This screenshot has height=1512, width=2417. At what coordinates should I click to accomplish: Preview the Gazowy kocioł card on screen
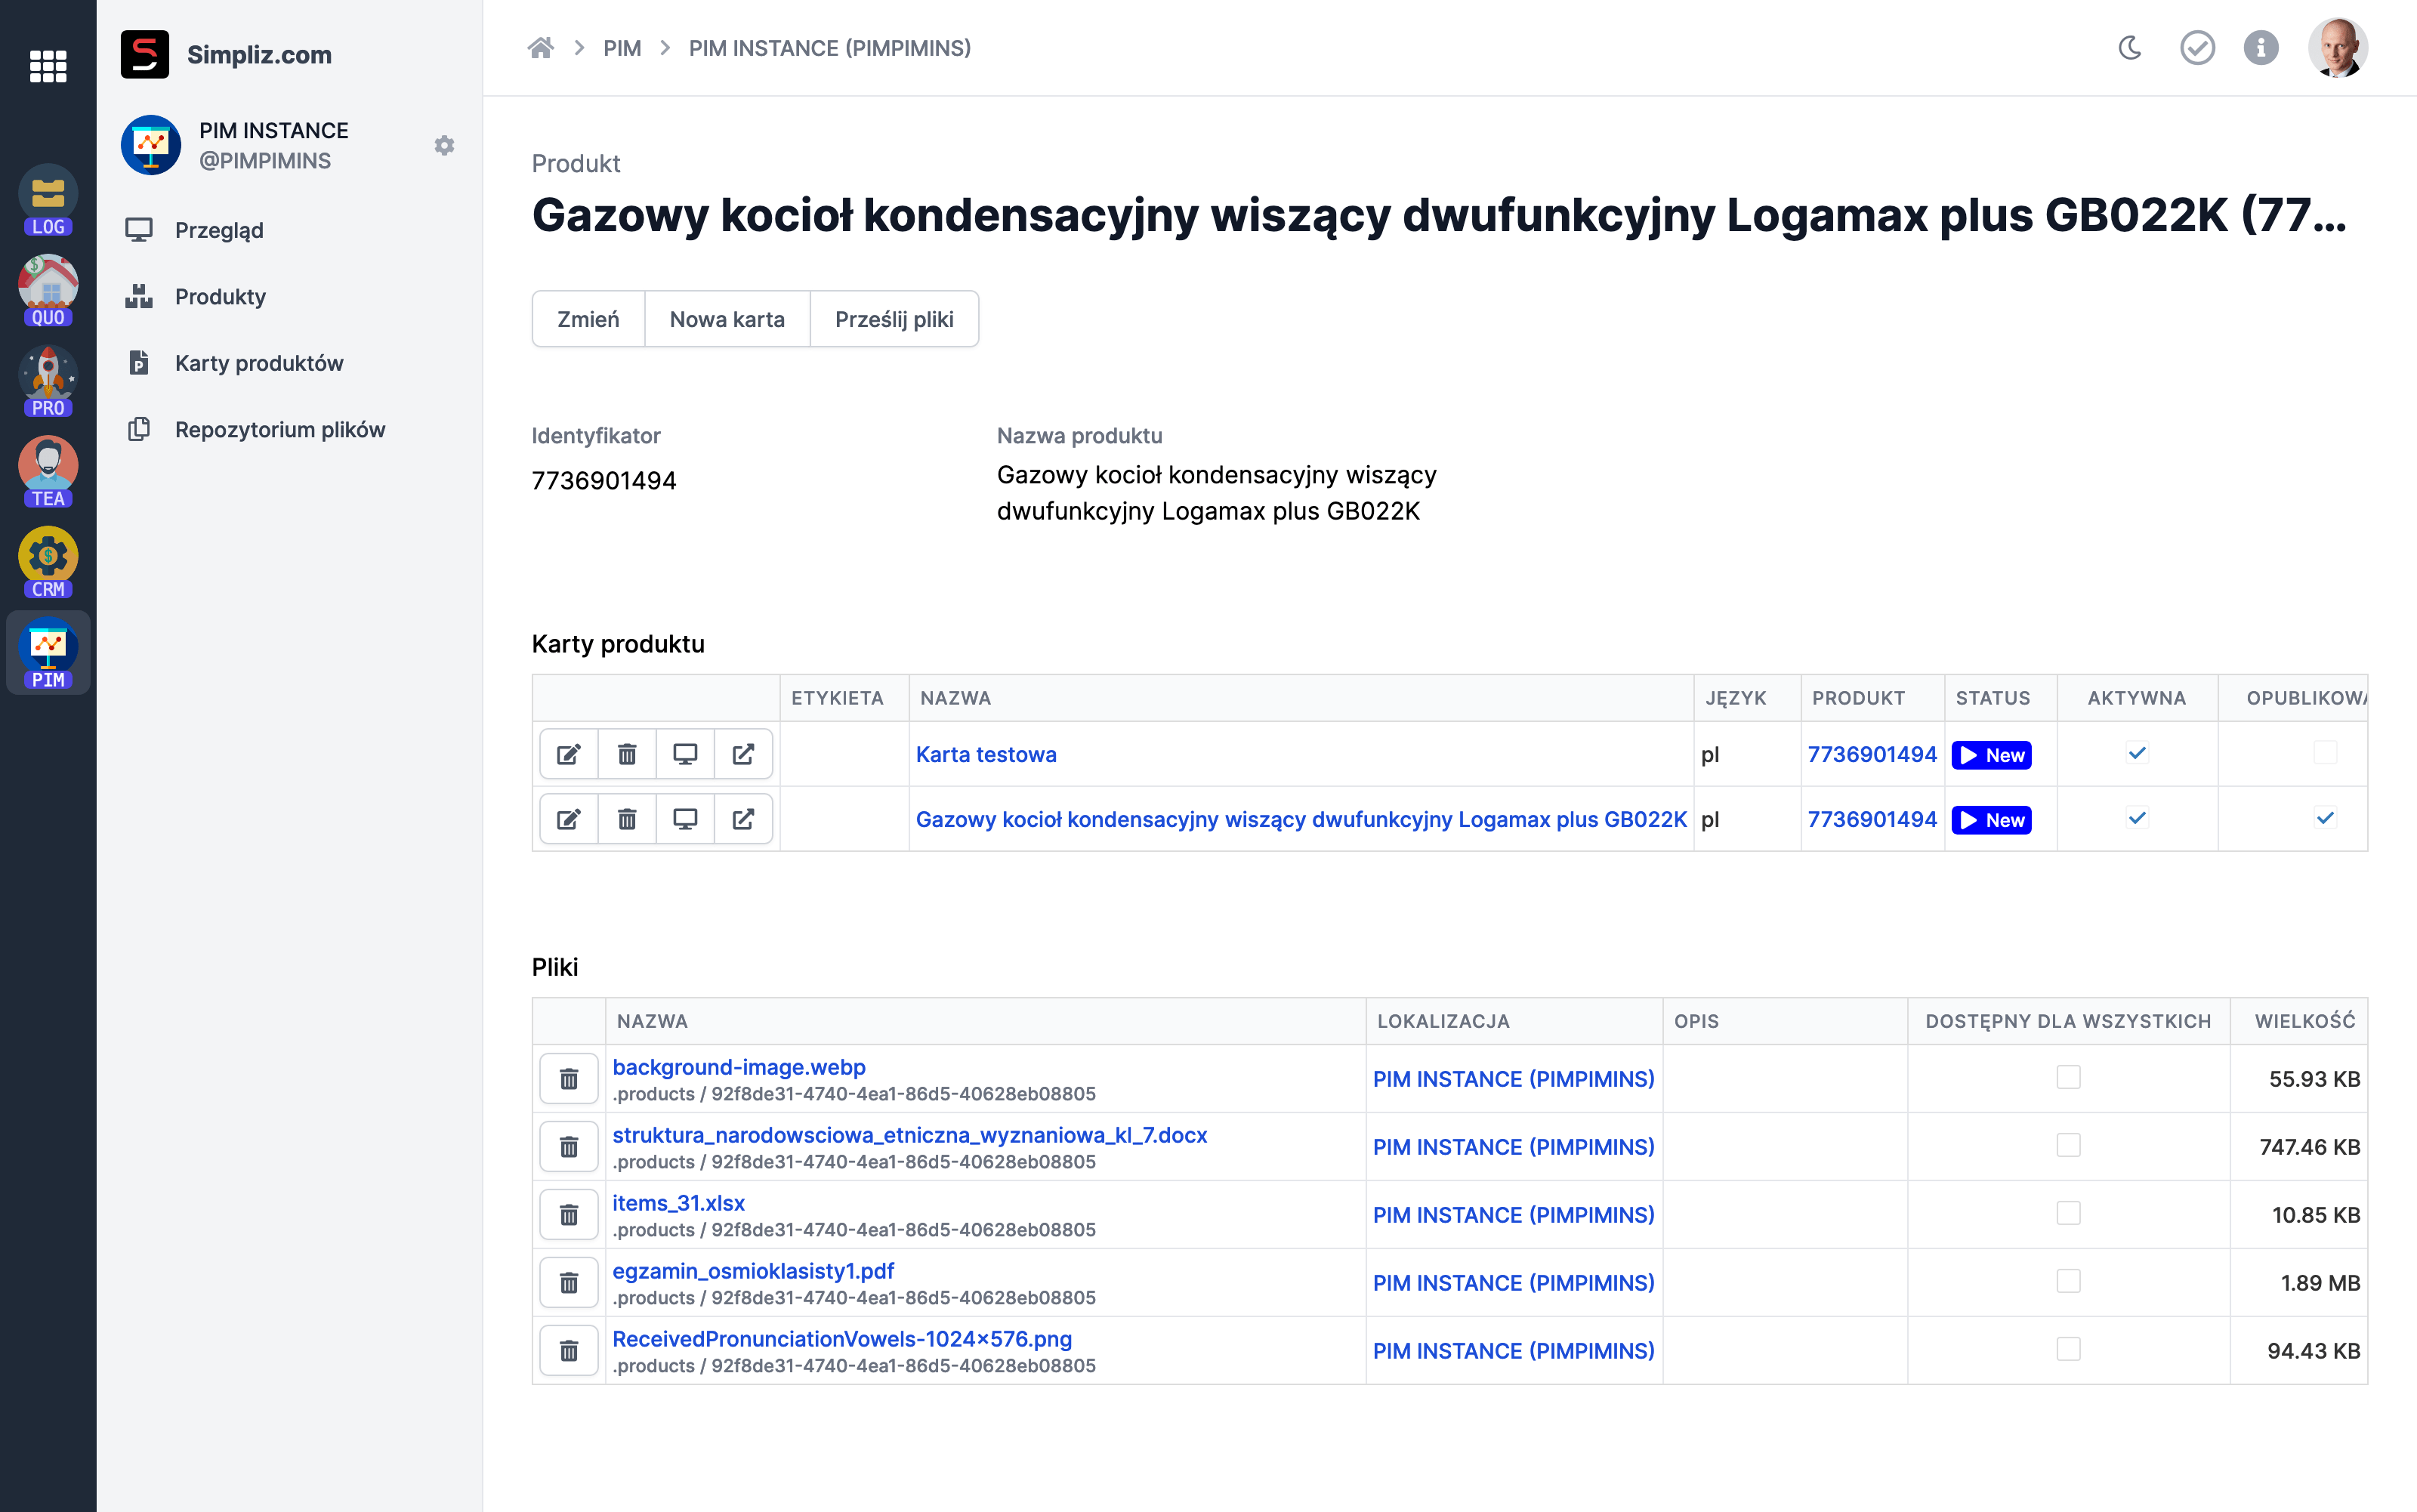tap(685, 819)
